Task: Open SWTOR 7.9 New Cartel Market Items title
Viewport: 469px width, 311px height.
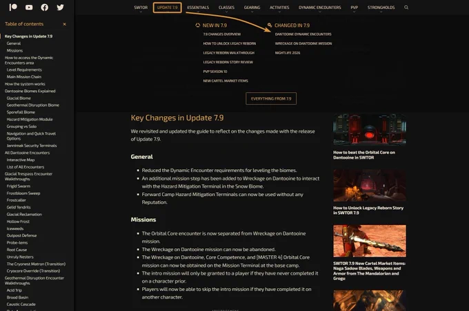Action: pos(370,270)
